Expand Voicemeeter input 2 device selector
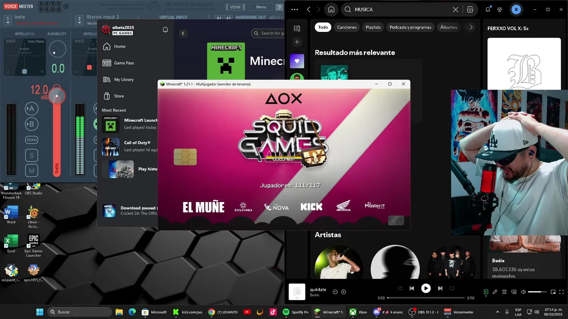 click(79, 19)
